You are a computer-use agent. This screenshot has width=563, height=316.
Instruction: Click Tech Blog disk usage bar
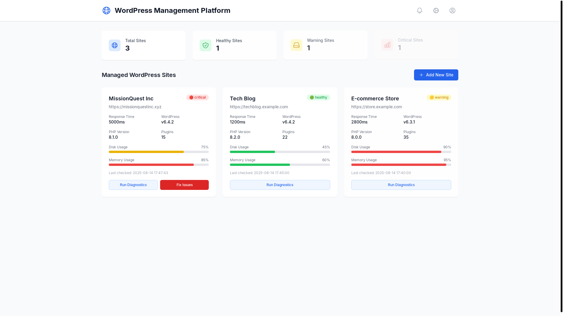tap(280, 152)
